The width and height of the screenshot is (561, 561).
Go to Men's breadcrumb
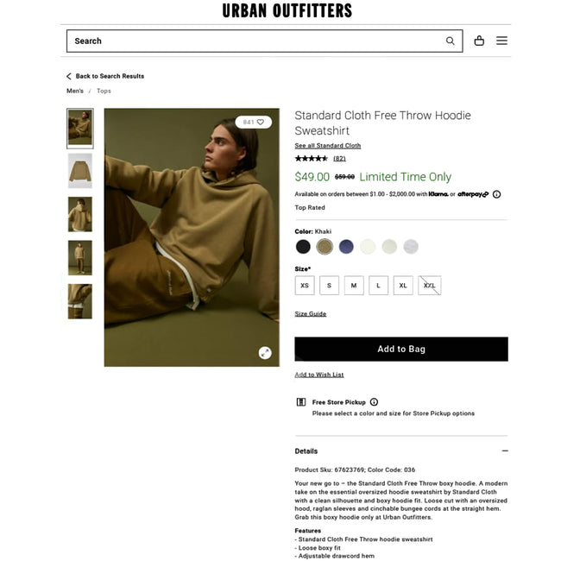click(x=75, y=91)
